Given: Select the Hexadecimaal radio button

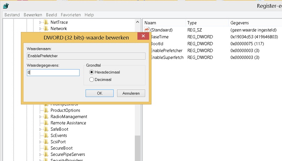Looking at the screenshot, I should [91, 72].
